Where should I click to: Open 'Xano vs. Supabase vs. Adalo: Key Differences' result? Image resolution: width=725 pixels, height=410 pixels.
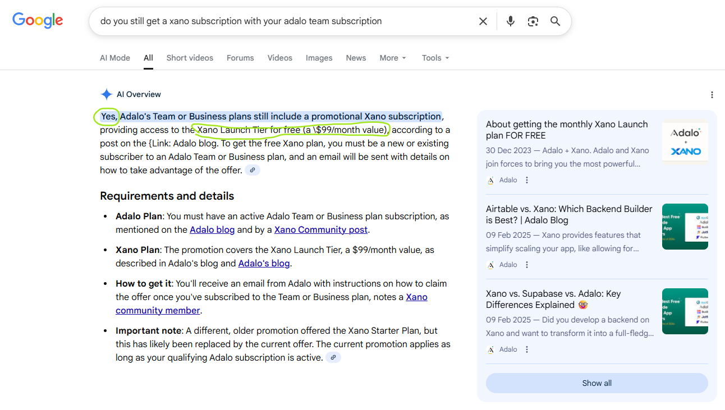pyautogui.click(x=554, y=299)
